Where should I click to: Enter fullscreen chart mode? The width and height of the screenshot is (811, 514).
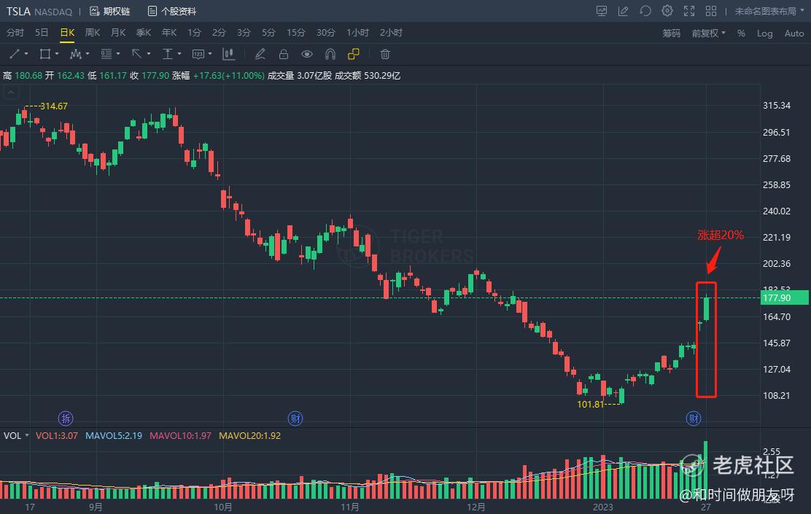point(688,11)
